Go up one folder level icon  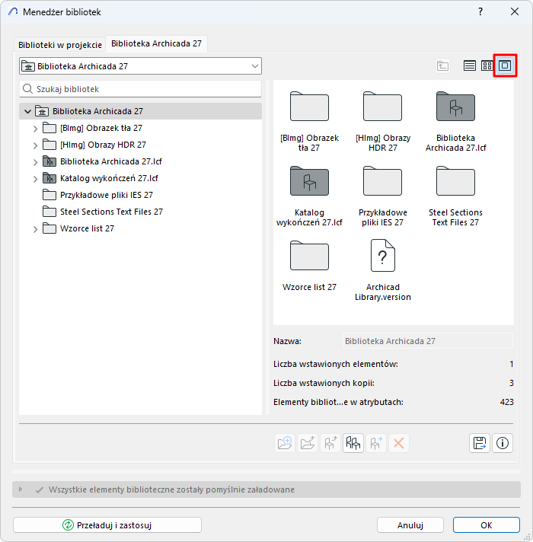[442, 65]
